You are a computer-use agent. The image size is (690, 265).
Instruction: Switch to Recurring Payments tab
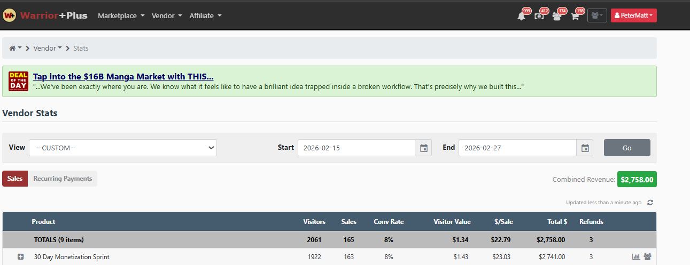(x=63, y=179)
